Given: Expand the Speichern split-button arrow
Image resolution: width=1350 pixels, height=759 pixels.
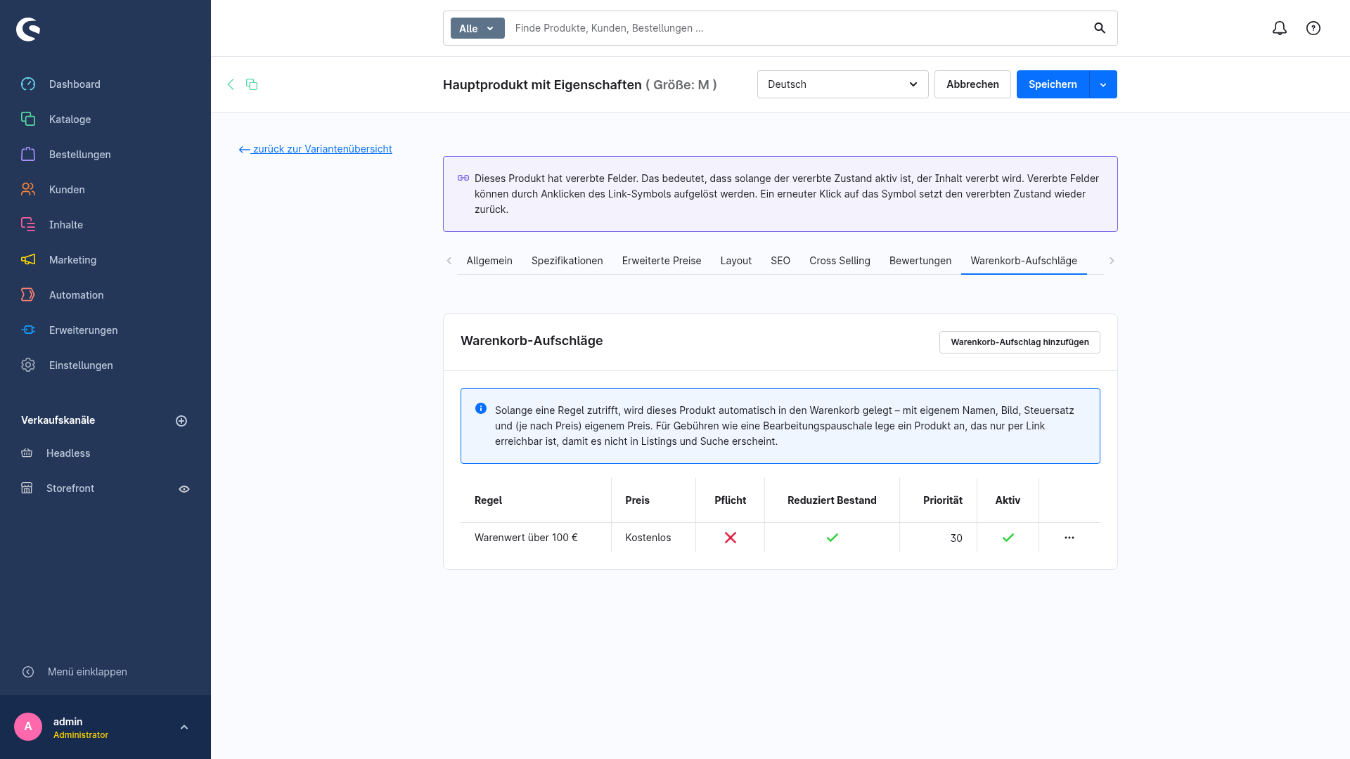Looking at the screenshot, I should click(1103, 84).
